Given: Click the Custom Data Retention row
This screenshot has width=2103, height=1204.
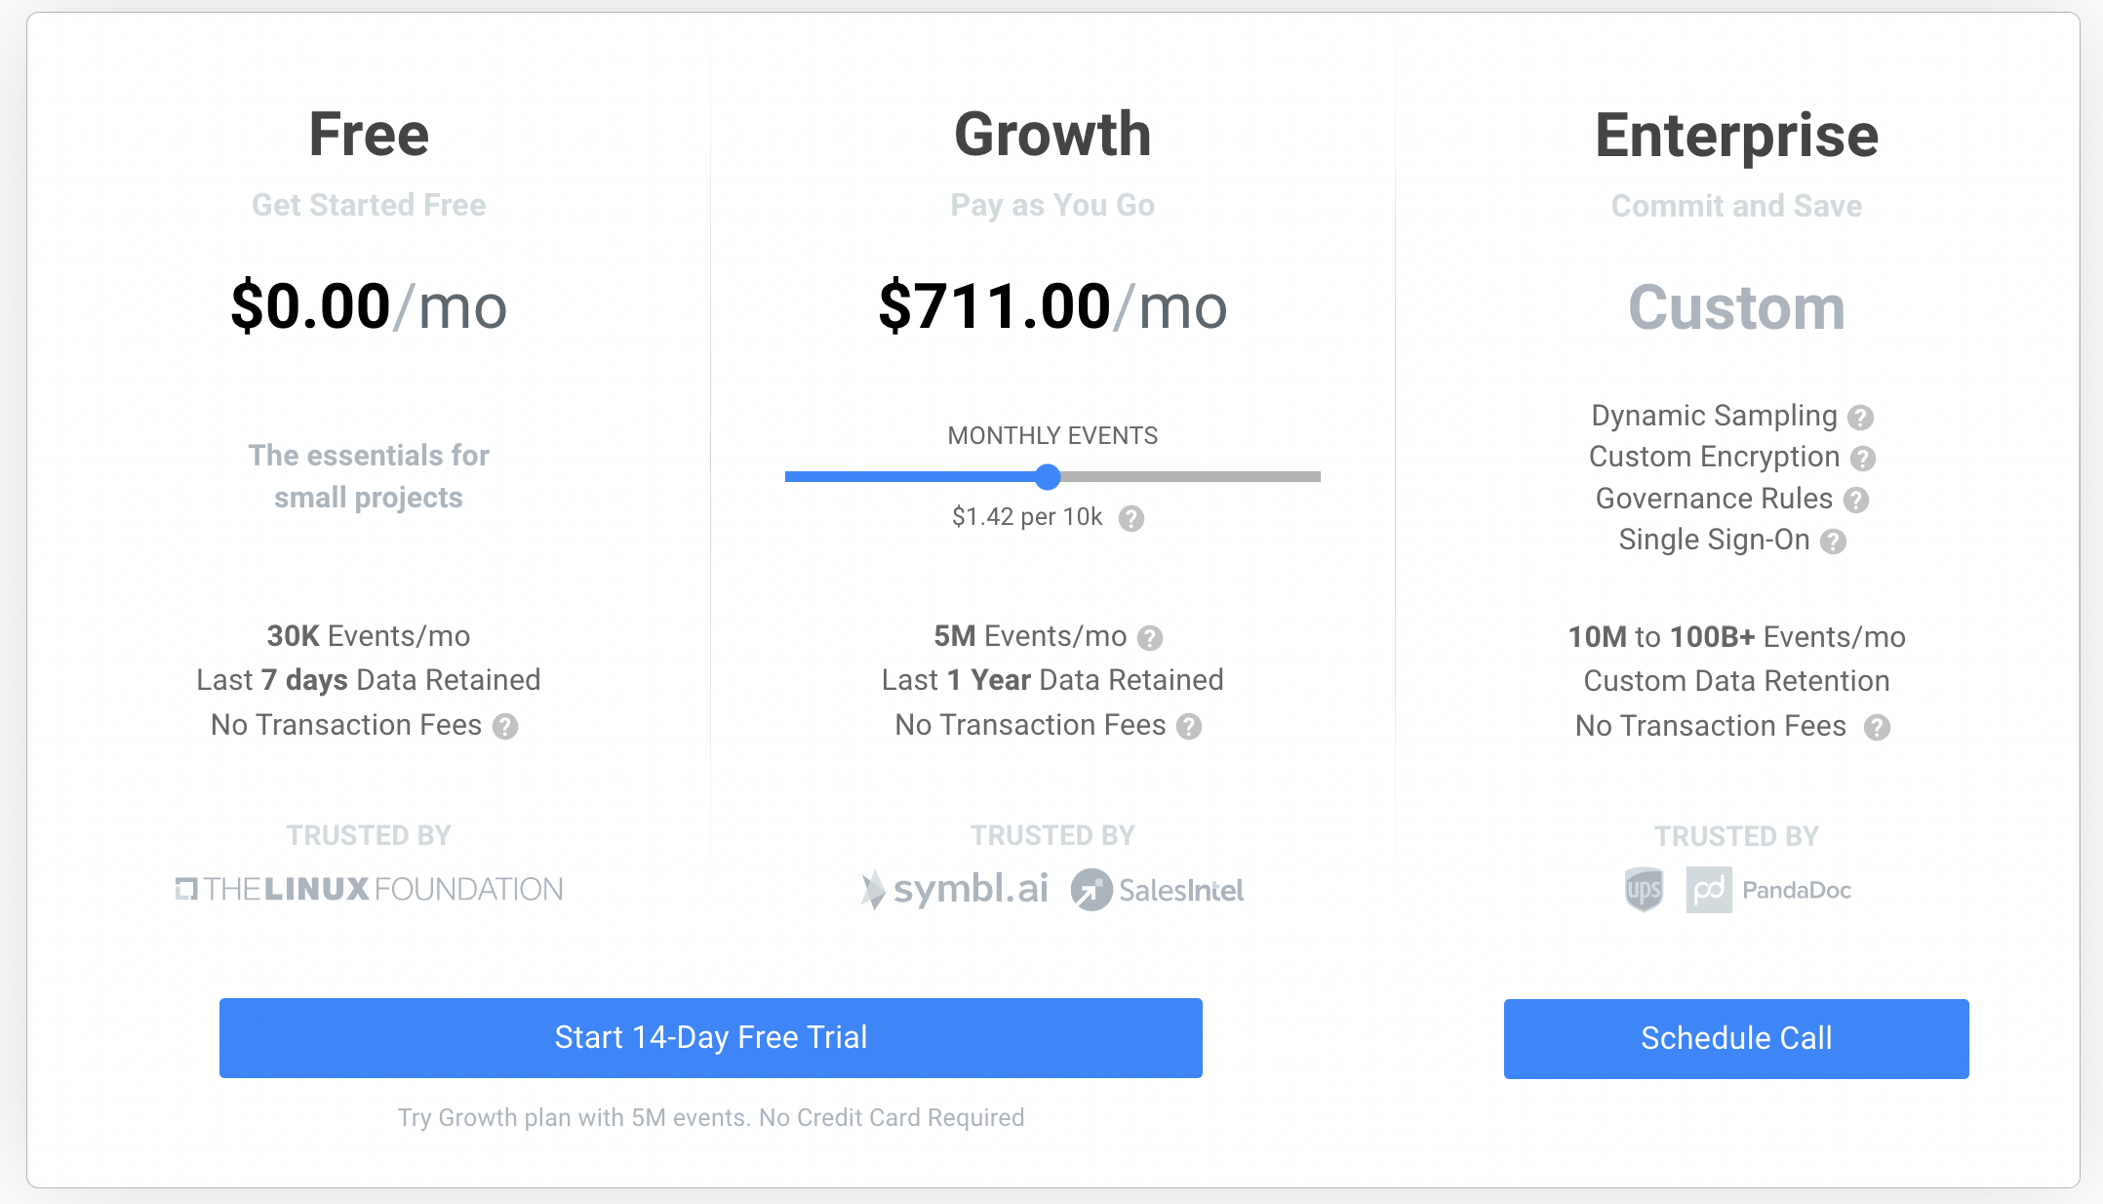Looking at the screenshot, I should point(1735,681).
